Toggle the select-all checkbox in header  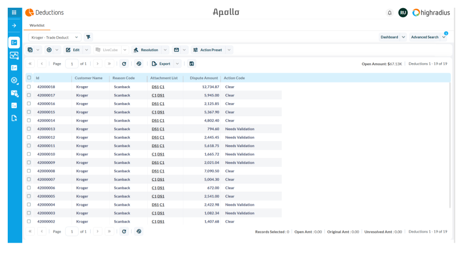(x=29, y=78)
